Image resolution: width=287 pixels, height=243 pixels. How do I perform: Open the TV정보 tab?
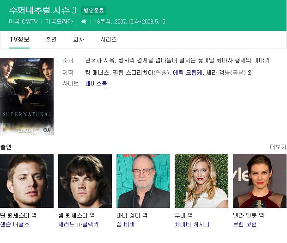pos(19,40)
